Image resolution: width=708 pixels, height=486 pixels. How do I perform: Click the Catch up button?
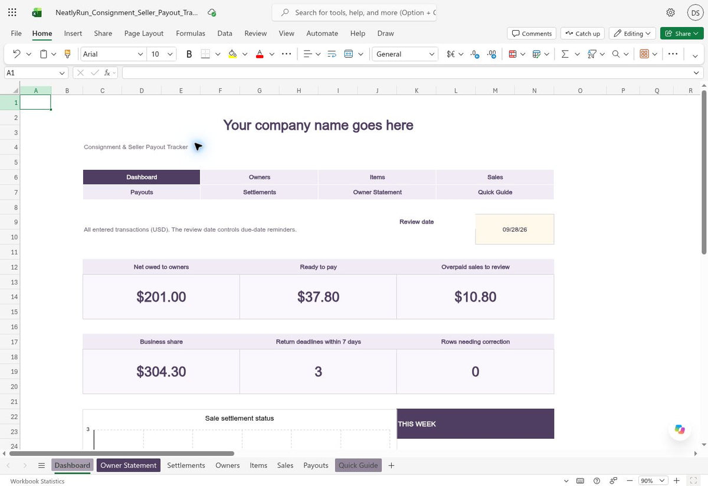(x=582, y=34)
